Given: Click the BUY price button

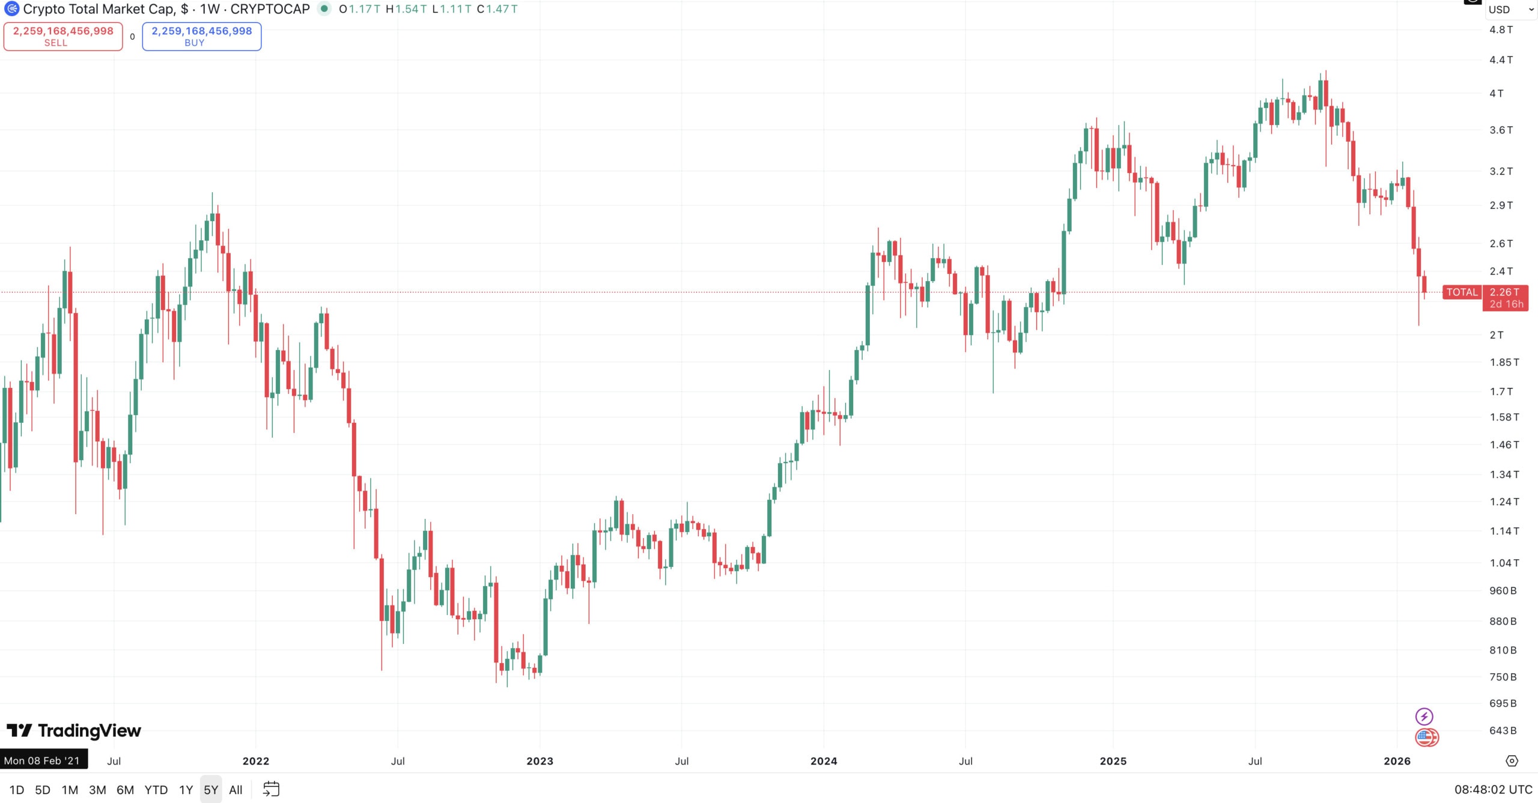Looking at the screenshot, I should 201,36.
